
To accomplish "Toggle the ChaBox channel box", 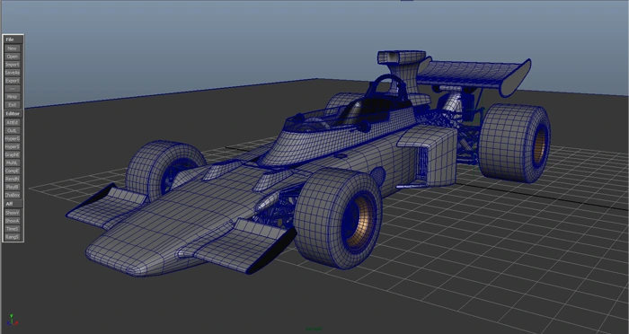I will tap(12, 195).
